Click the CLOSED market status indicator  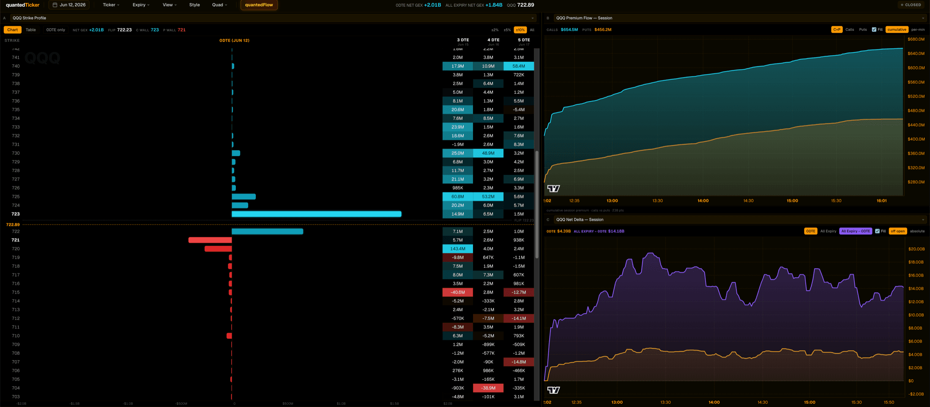[911, 5]
